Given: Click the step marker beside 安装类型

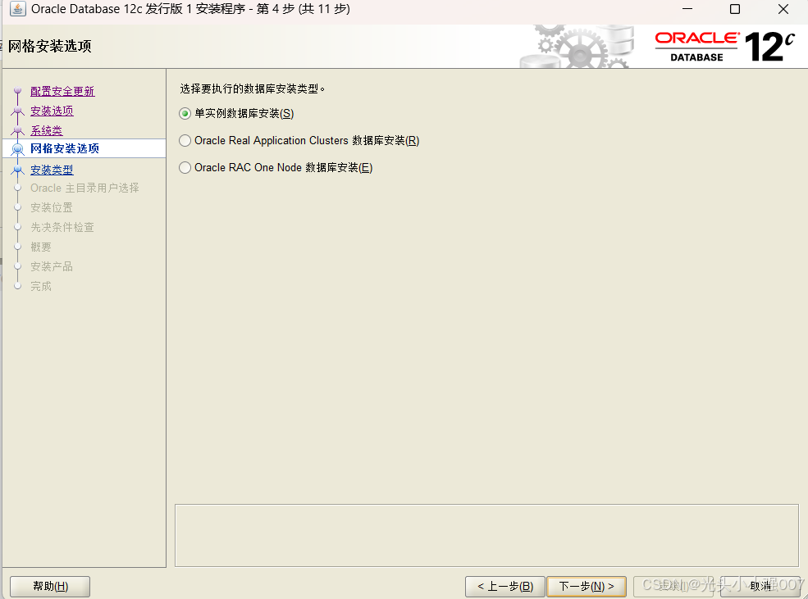Looking at the screenshot, I should [x=18, y=168].
